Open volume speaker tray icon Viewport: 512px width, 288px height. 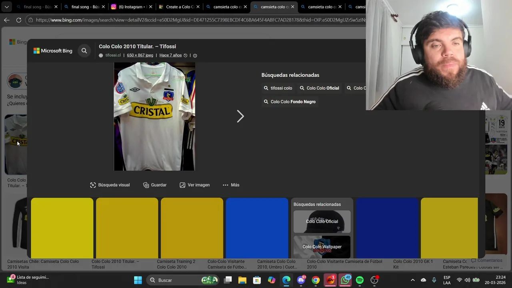[x=467, y=280]
